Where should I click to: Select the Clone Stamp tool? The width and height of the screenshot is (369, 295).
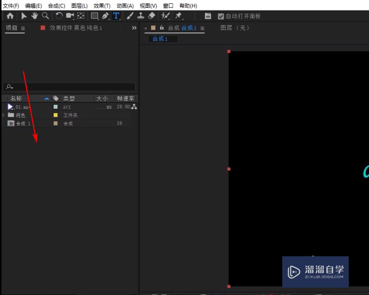tap(141, 16)
